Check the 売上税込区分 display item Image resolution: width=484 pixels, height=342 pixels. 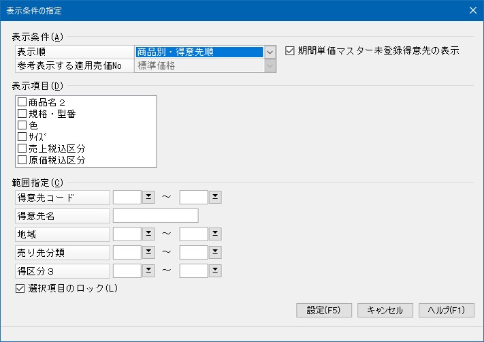(22, 149)
